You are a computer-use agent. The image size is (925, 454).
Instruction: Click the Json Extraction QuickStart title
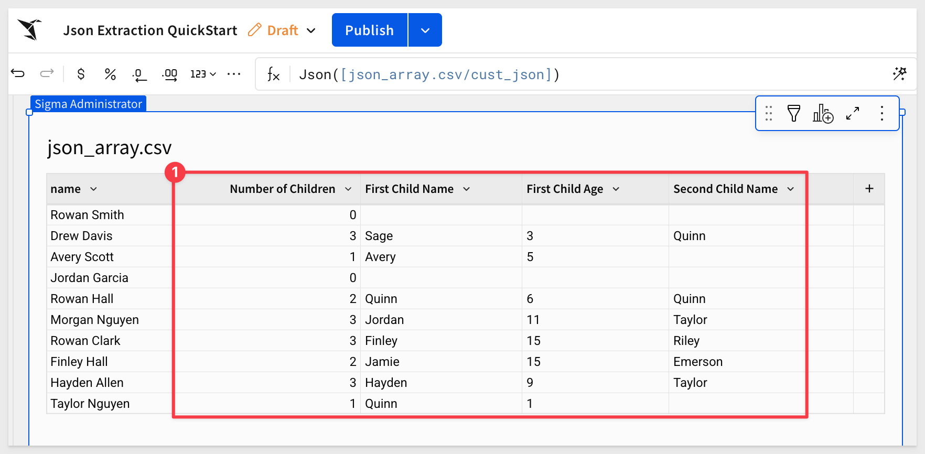150,30
